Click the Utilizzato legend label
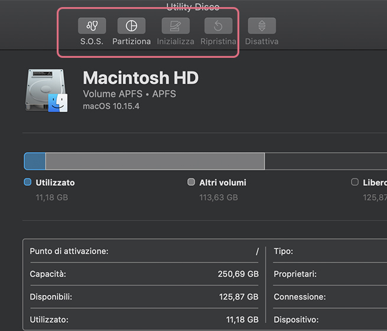387x331 pixels. point(55,183)
